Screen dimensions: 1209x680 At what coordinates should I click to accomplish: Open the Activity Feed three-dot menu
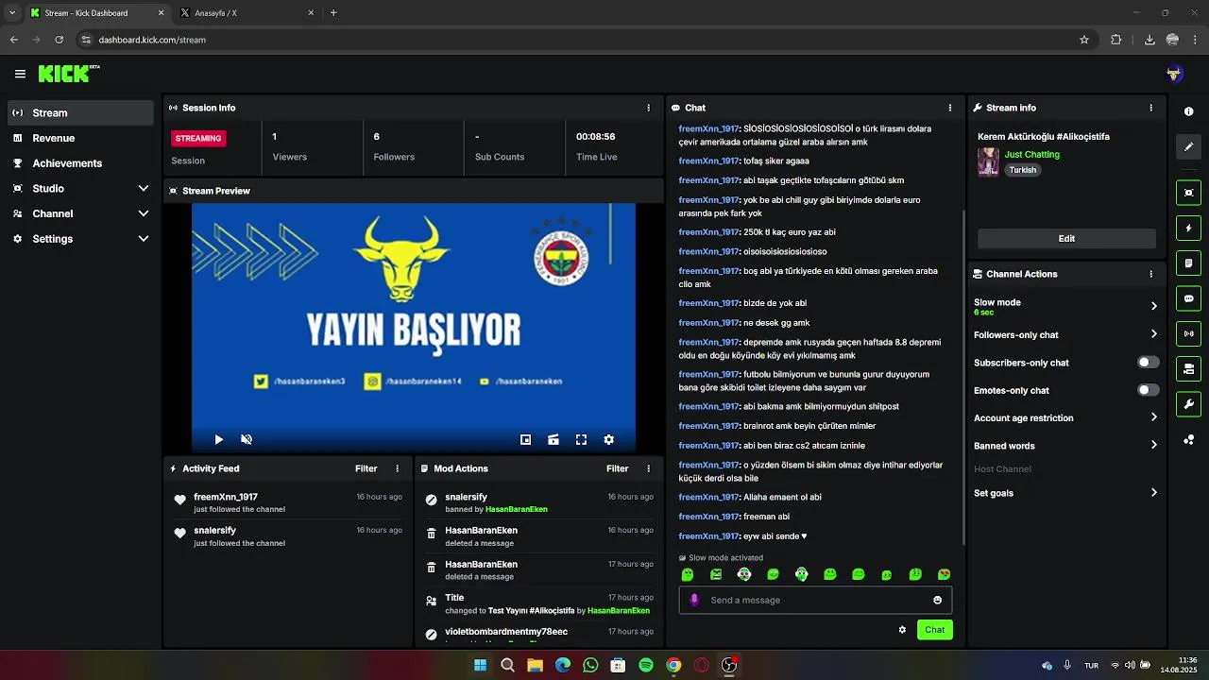397,468
